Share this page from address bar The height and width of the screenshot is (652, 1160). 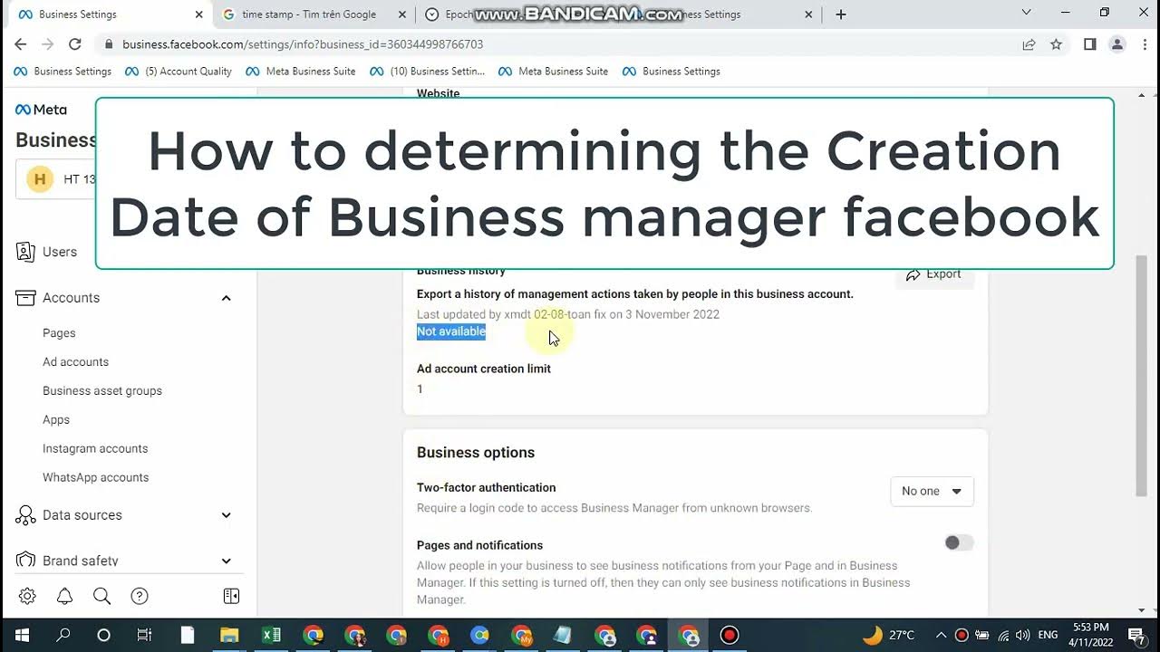coord(1029,44)
